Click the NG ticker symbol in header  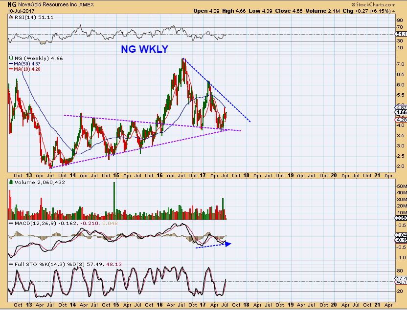pos(12,4)
